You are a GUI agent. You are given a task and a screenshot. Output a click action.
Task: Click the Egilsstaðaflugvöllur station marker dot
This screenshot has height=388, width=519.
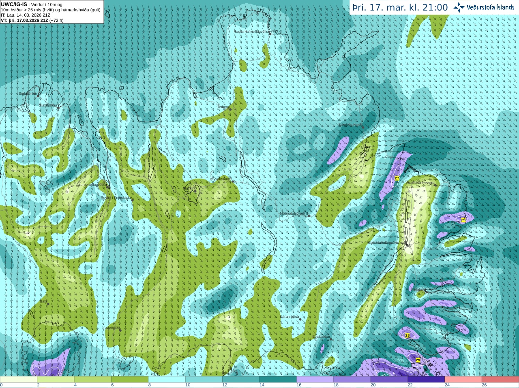click(x=408, y=245)
